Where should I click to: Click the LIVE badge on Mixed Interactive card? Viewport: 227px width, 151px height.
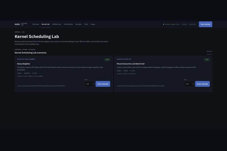pos(207,60)
